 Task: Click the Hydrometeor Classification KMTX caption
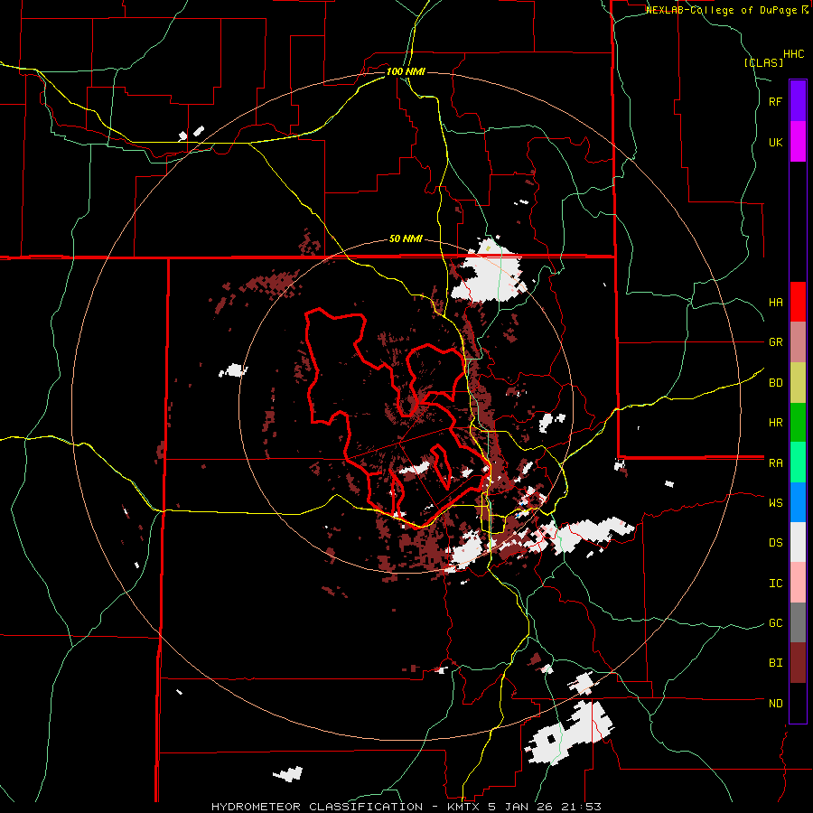(x=406, y=807)
